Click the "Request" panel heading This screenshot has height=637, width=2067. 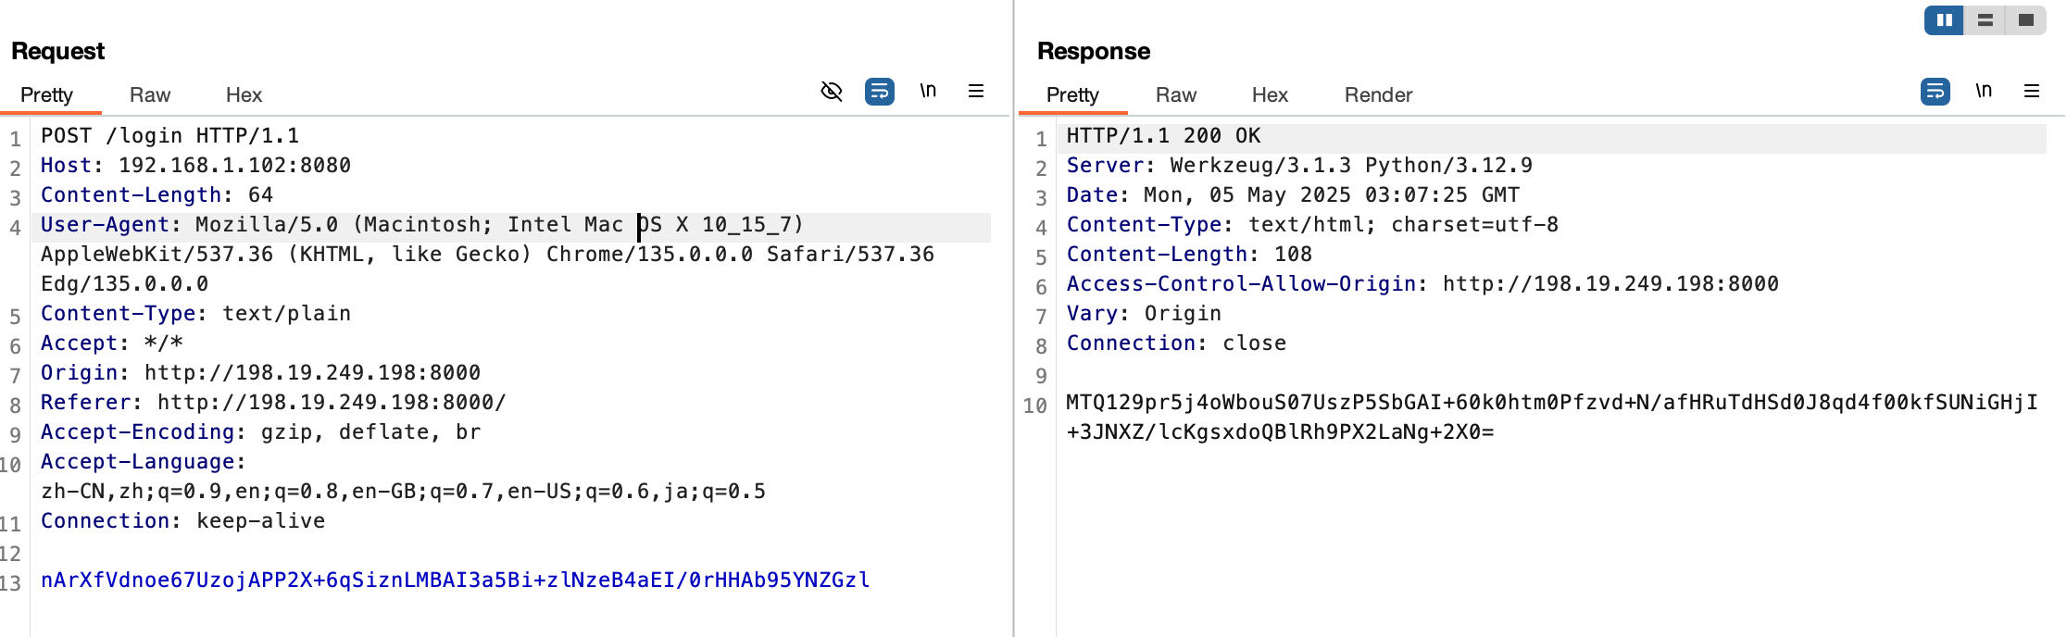(58, 51)
